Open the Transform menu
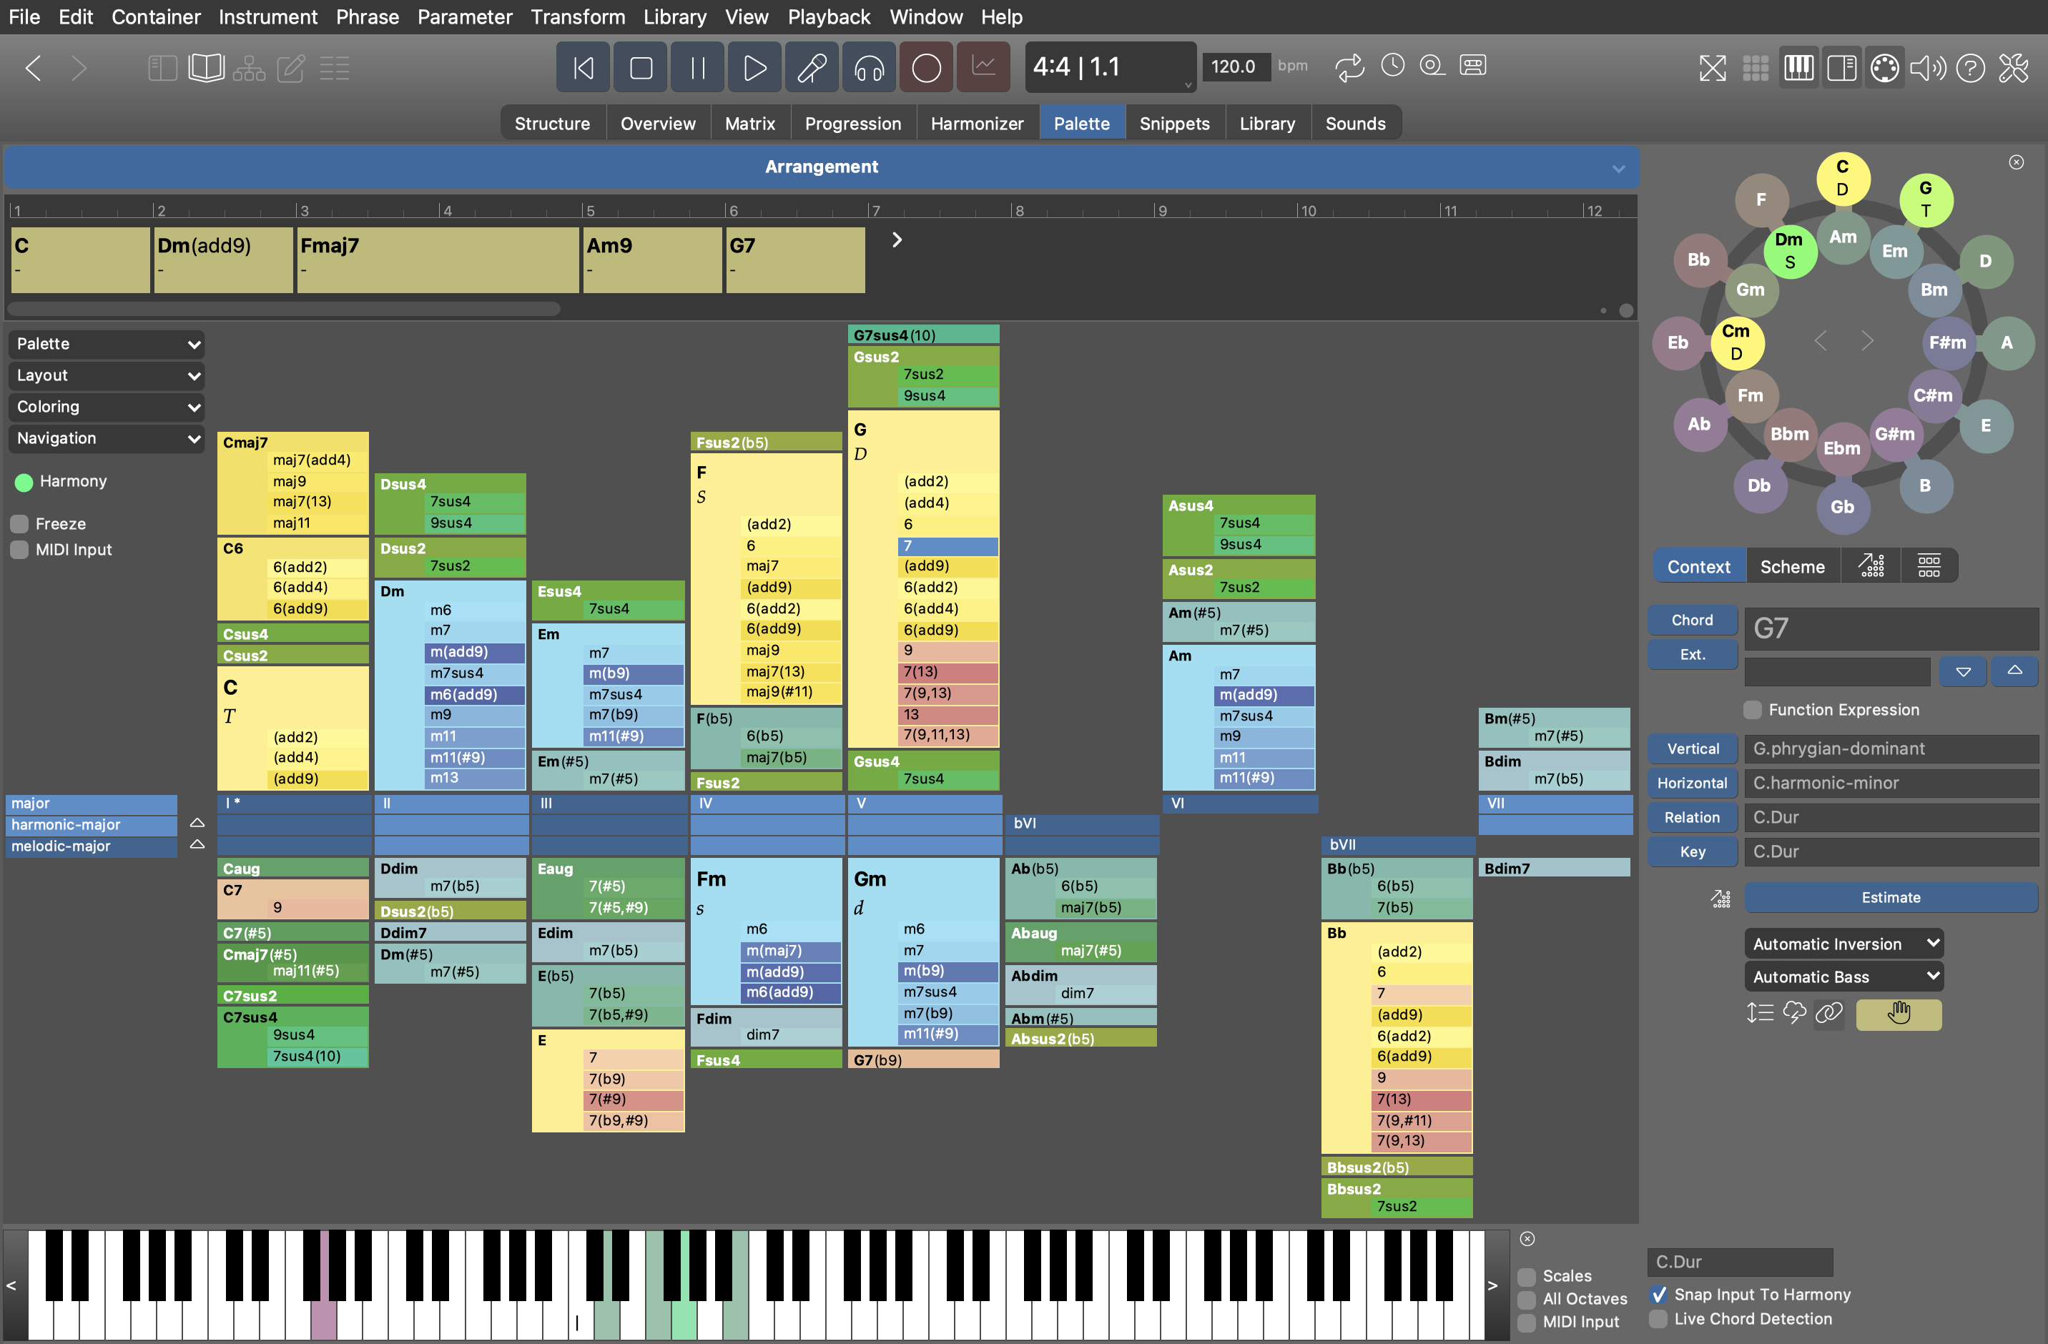The image size is (2048, 1344). click(577, 16)
